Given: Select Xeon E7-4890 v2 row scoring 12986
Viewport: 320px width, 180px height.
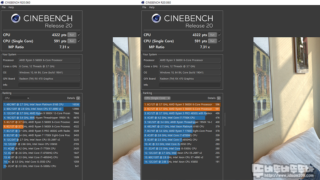Looking at the screenshot, I should [42, 109].
